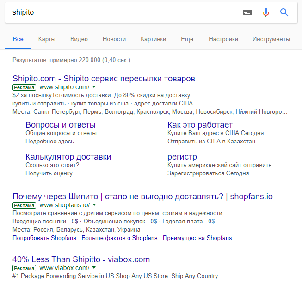Switch to the Видео tab
This screenshot has height=290, width=302.
tap(79, 39)
